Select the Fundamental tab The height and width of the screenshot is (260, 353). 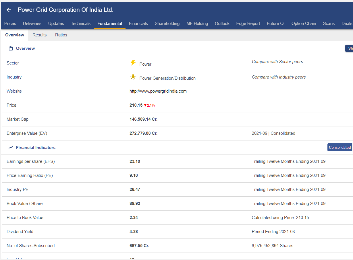pyautogui.click(x=110, y=24)
